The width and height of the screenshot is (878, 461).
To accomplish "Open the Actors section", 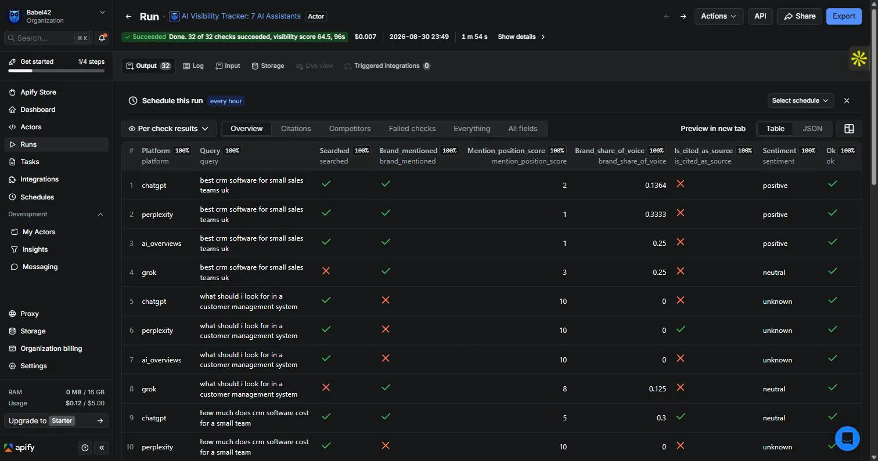I will click(x=56, y=127).
